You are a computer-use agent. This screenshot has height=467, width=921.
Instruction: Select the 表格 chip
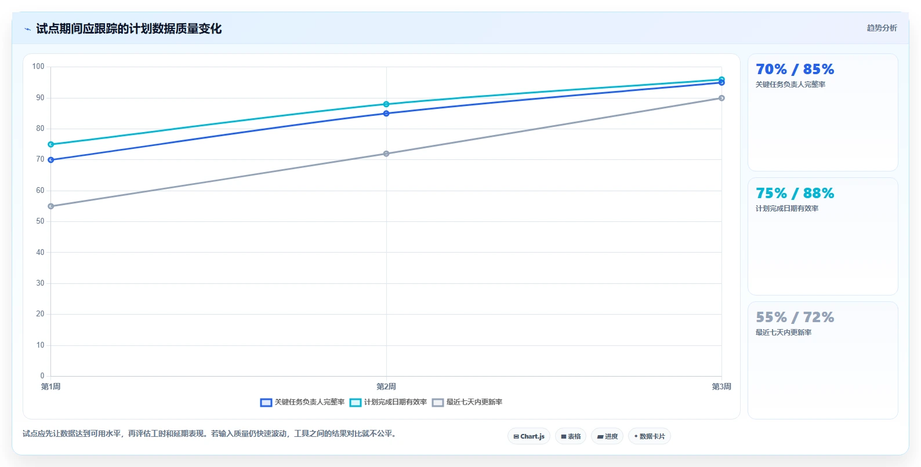coord(571,436)
